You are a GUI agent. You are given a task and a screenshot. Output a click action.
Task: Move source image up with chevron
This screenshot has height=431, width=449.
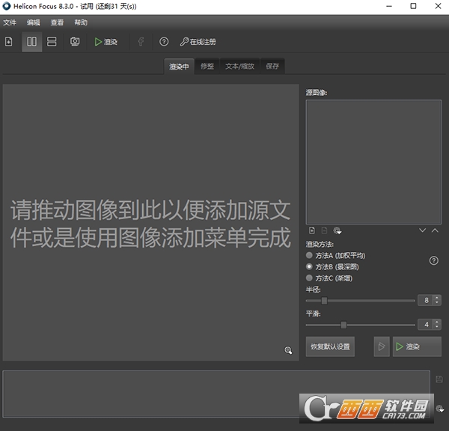coord(435,230)
